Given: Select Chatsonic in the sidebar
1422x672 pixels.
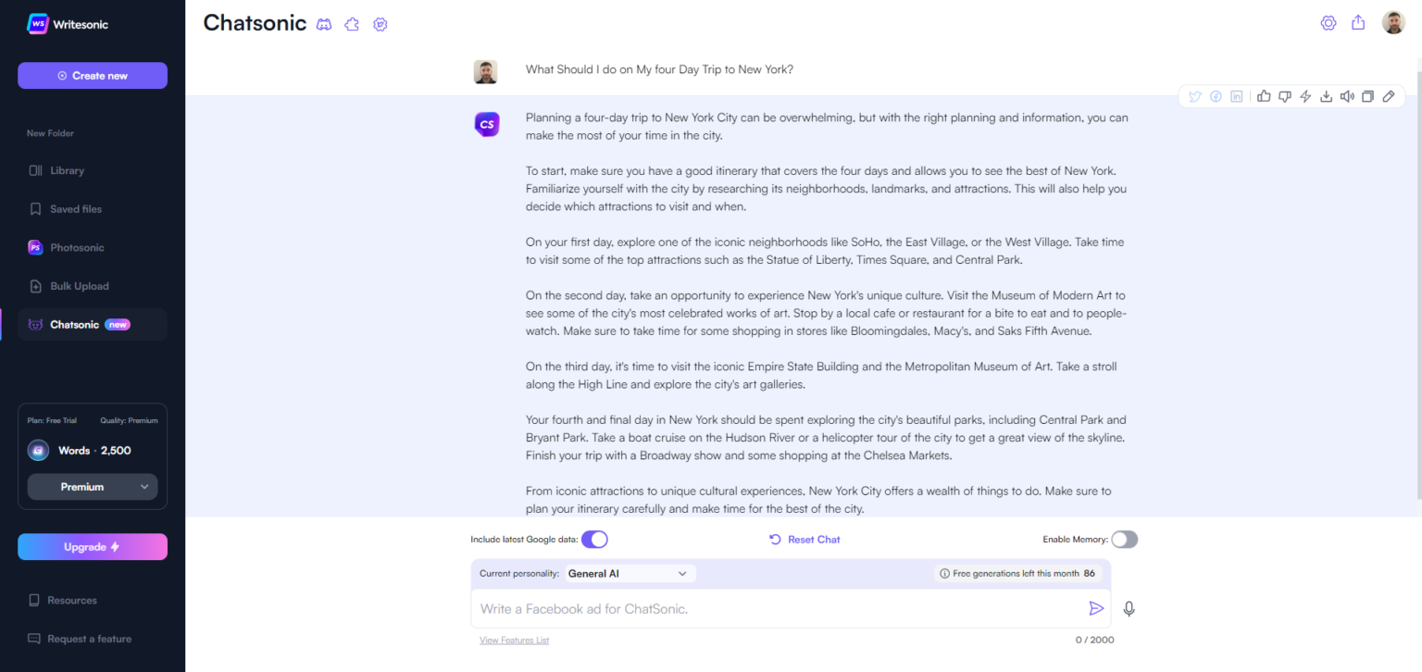Looking at the screenshot, I should point(74,324).
